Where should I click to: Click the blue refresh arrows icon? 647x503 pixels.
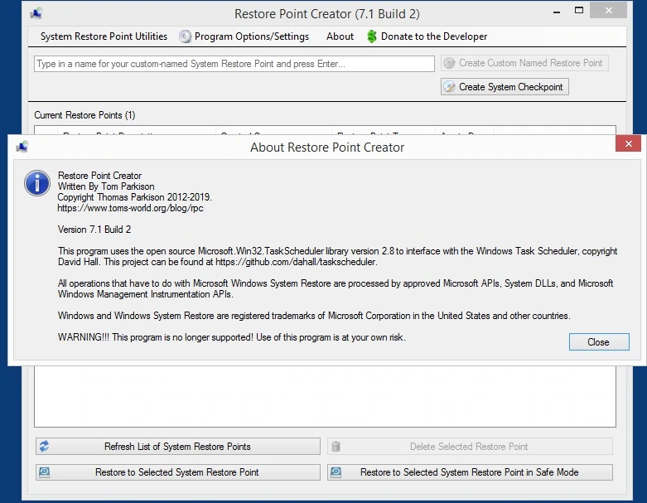click(44, 446)
